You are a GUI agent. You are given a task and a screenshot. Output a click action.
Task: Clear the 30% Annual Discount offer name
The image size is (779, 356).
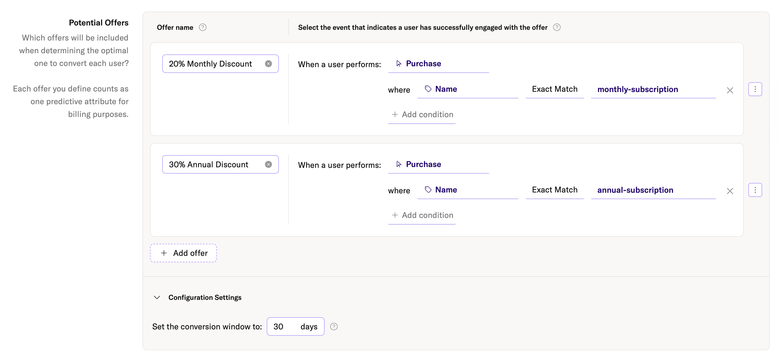[x=268, y=164]
